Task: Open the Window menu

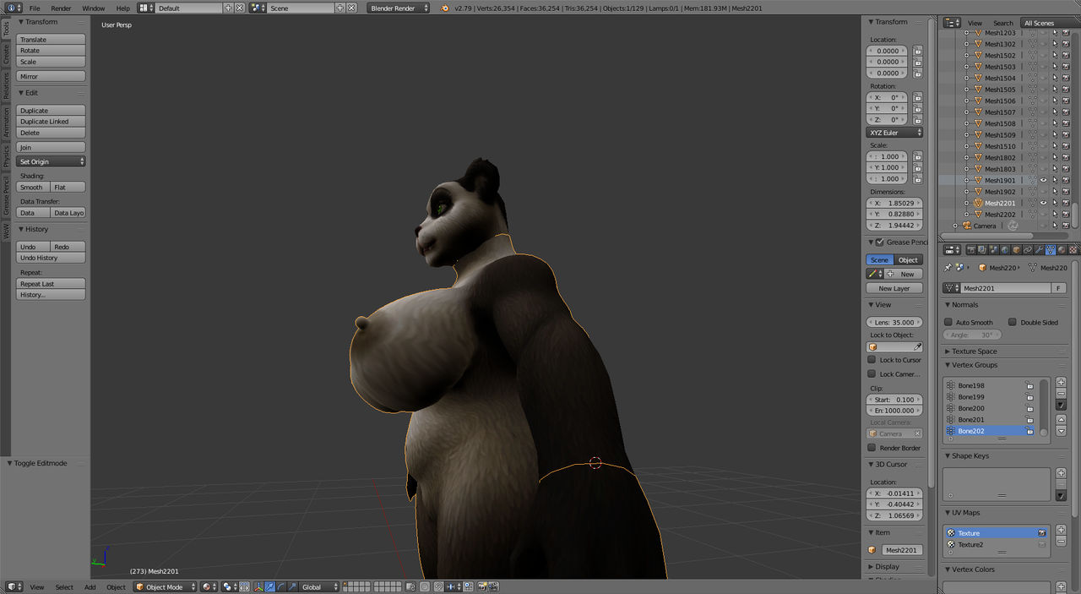Action: pyautogui.click(x=94, y=8)
